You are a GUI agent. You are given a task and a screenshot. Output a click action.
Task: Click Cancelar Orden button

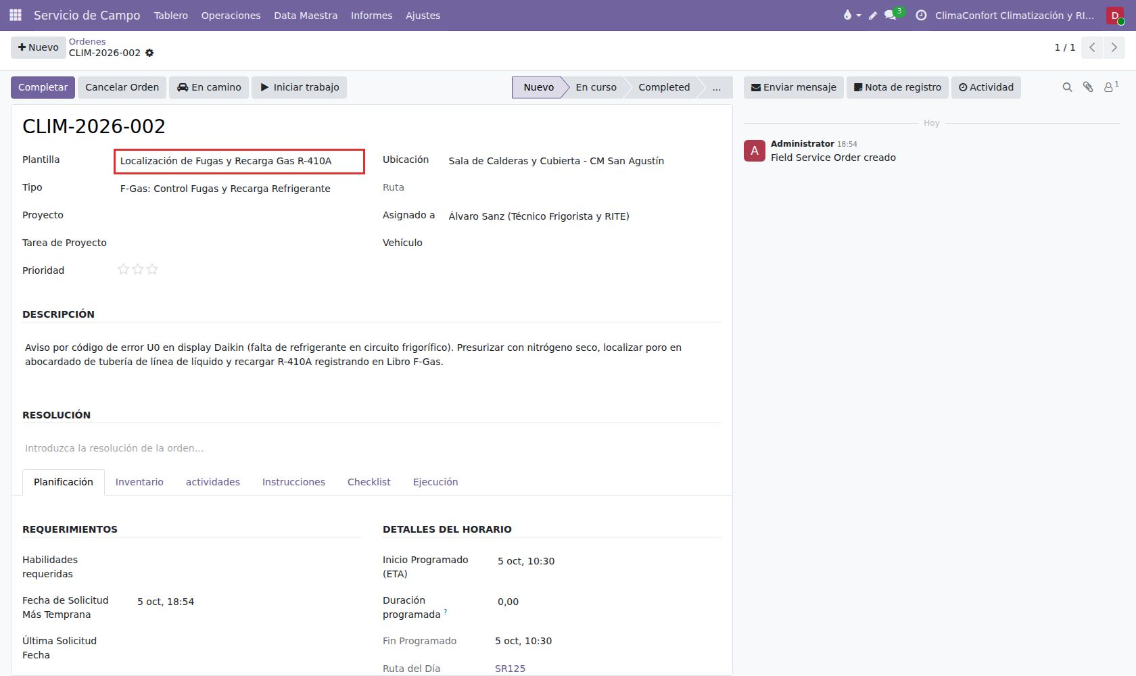click(x=122, y=87)
